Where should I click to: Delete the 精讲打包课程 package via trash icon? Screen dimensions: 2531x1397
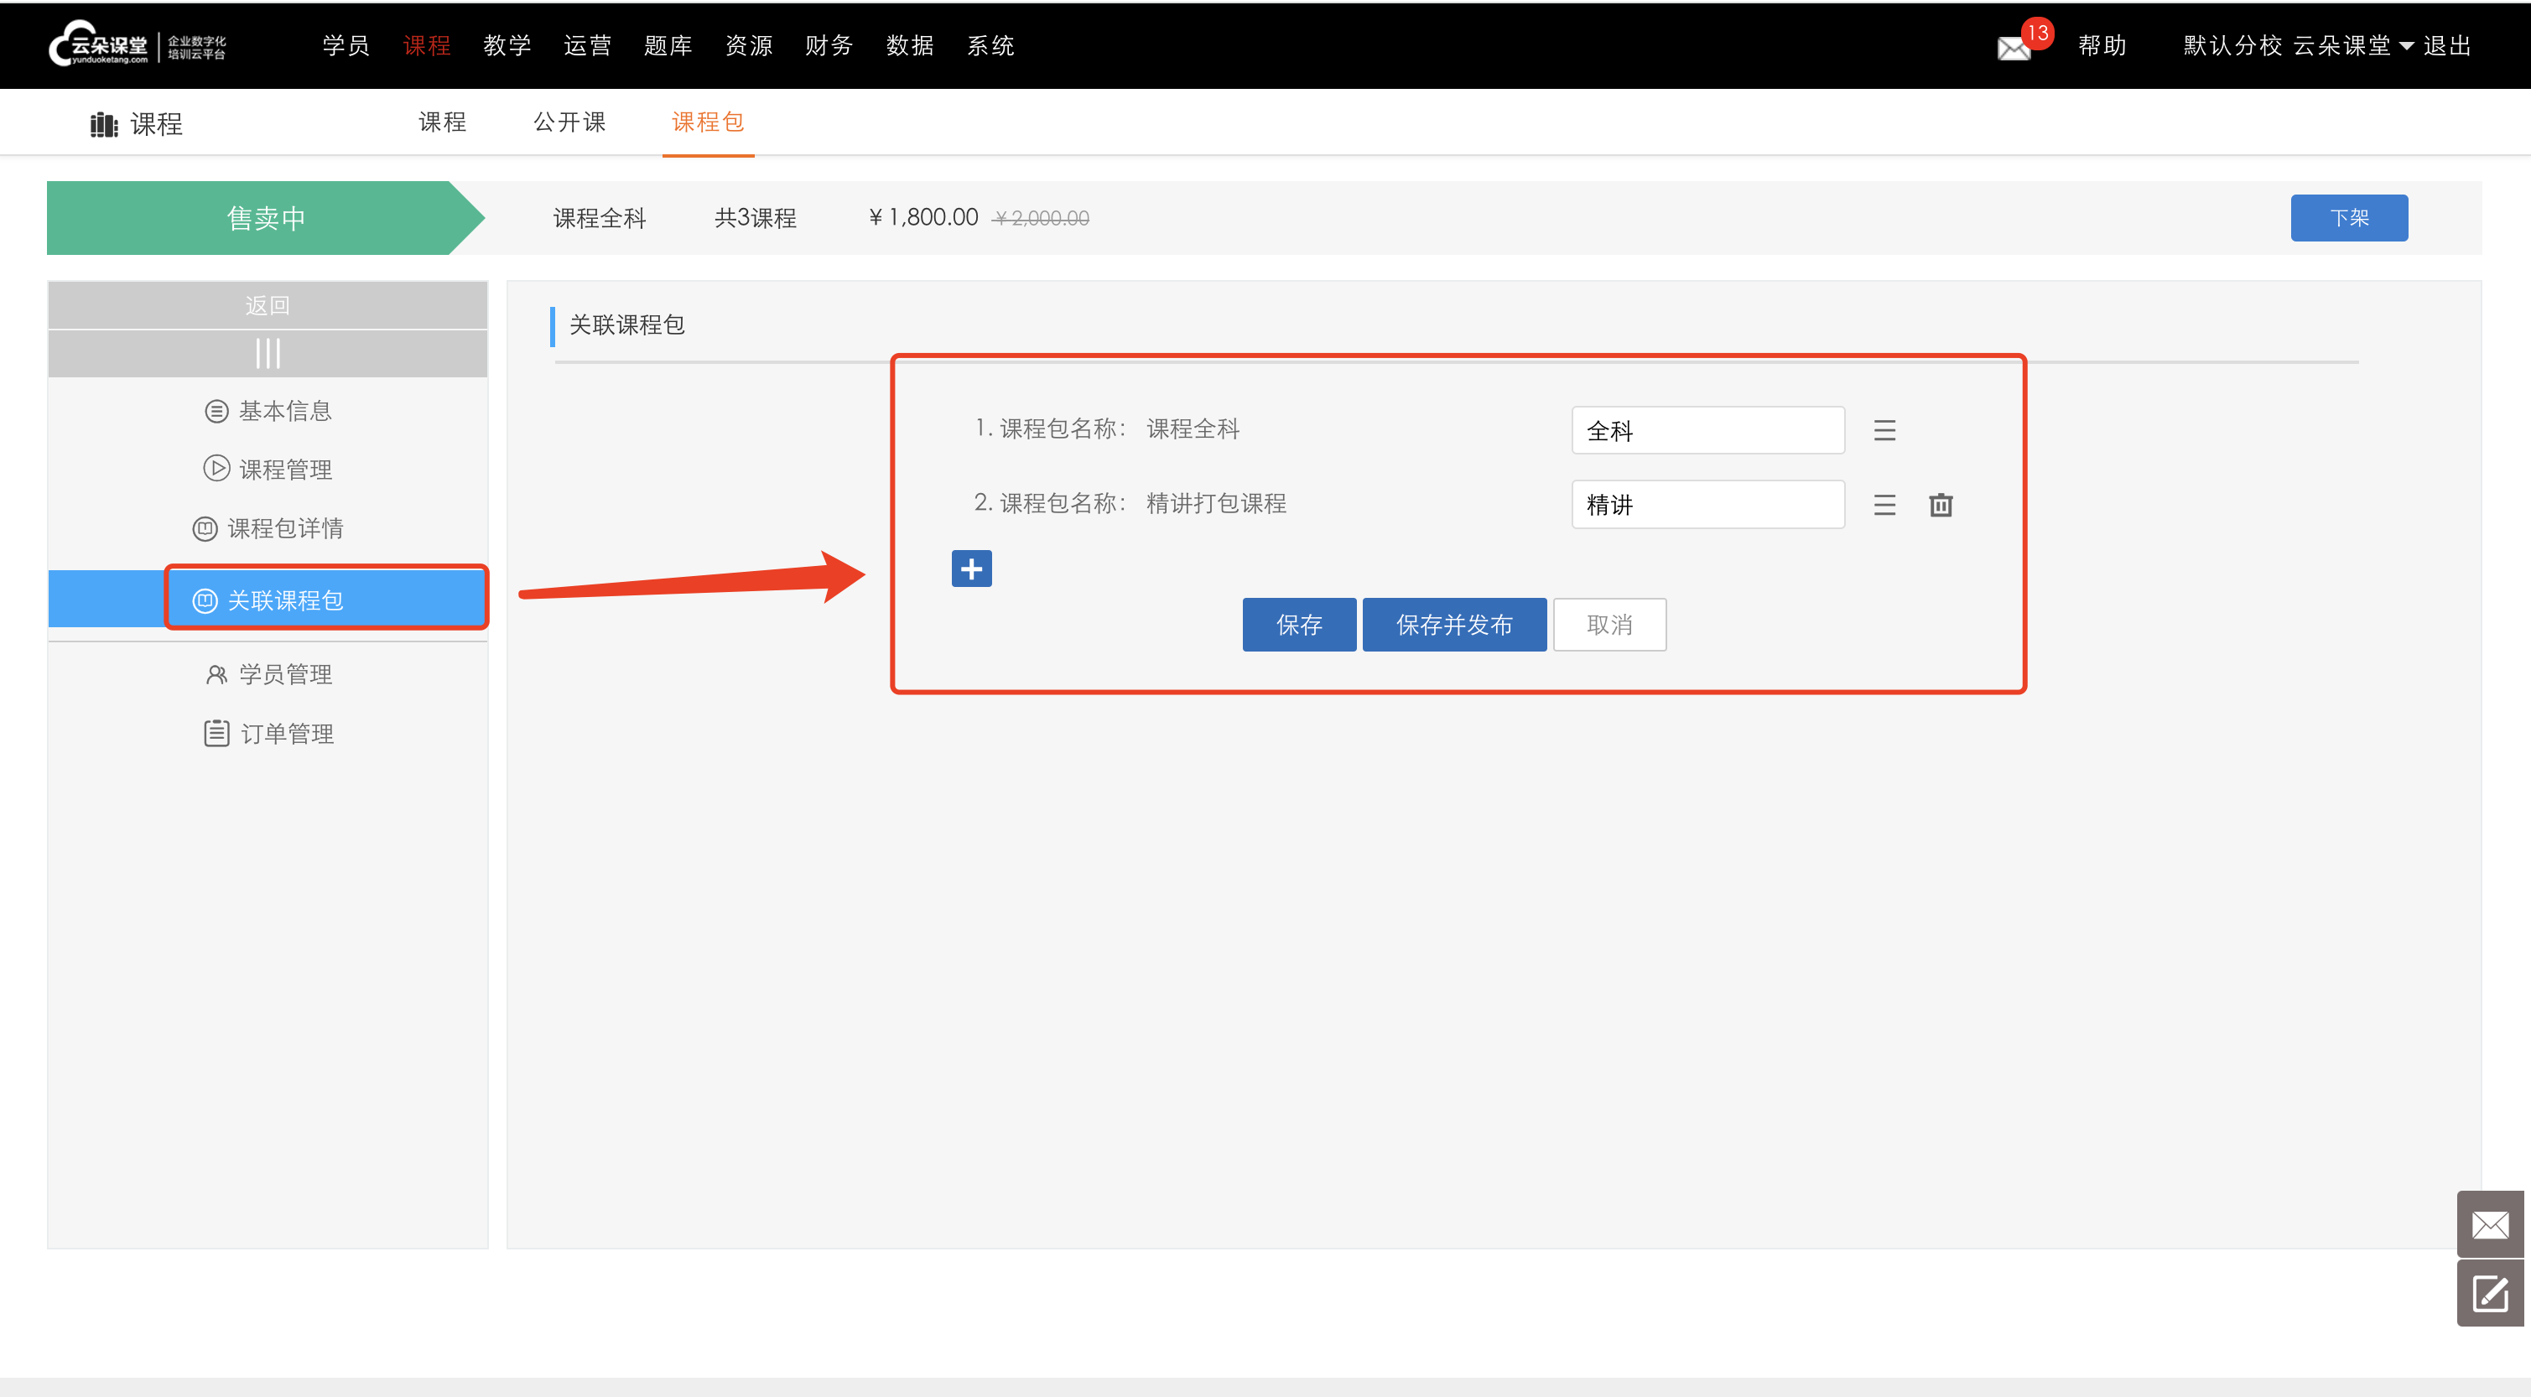(x=1940, y=505)
